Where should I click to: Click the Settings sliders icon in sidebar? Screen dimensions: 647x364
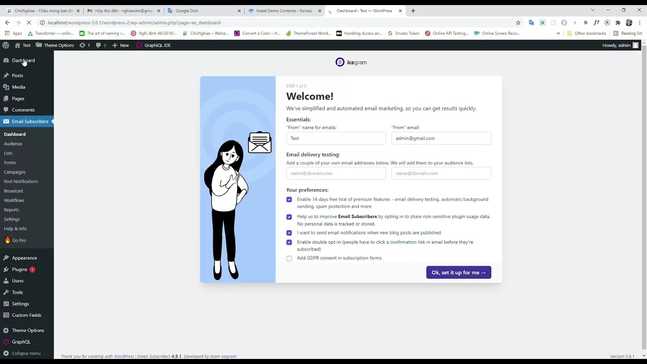6,304
